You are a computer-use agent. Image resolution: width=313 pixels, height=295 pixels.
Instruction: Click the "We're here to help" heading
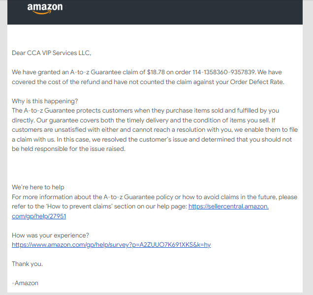(38, 187)
